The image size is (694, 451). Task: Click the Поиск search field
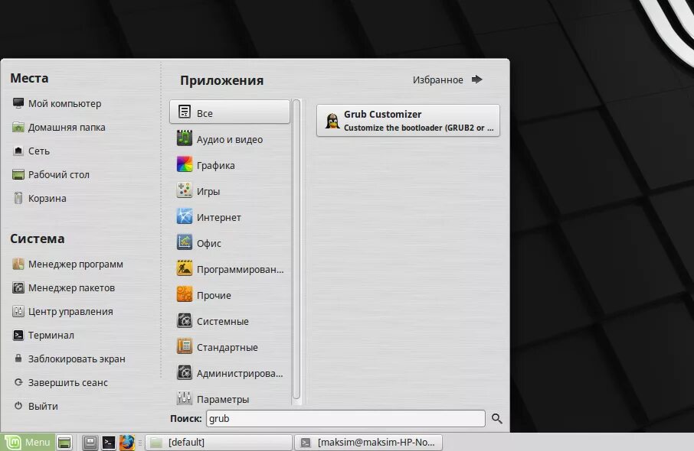pyautogui.click(x=345, y=418)
